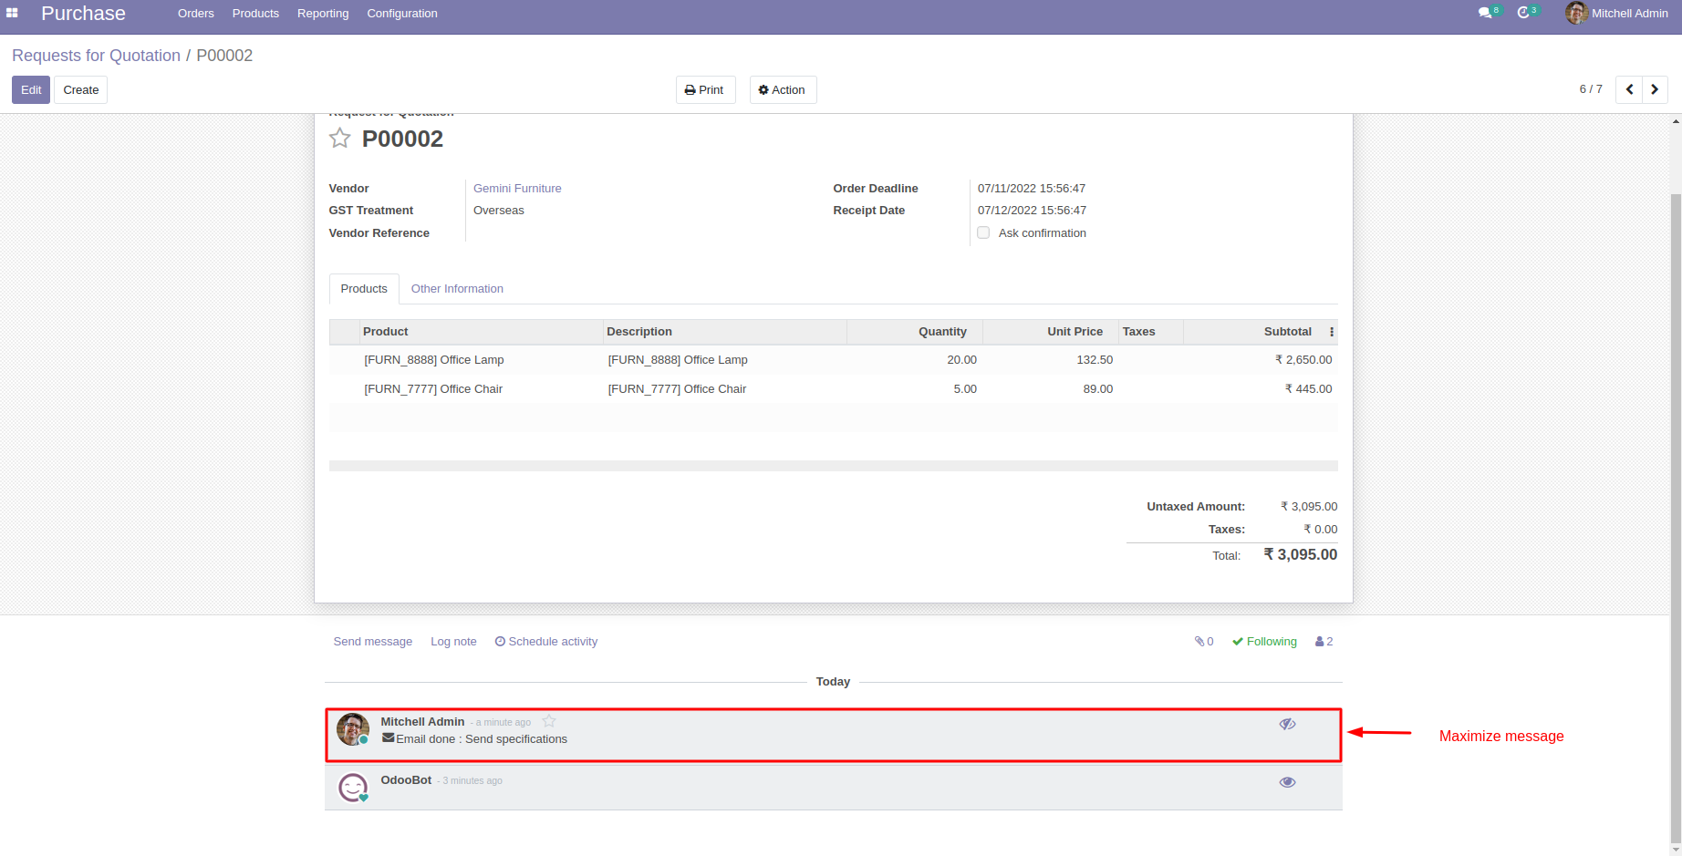This screenshot has width=1682, height=856.
Task: Open the Reporting menu
Action: pyautogui.click(x=323, y=13)
